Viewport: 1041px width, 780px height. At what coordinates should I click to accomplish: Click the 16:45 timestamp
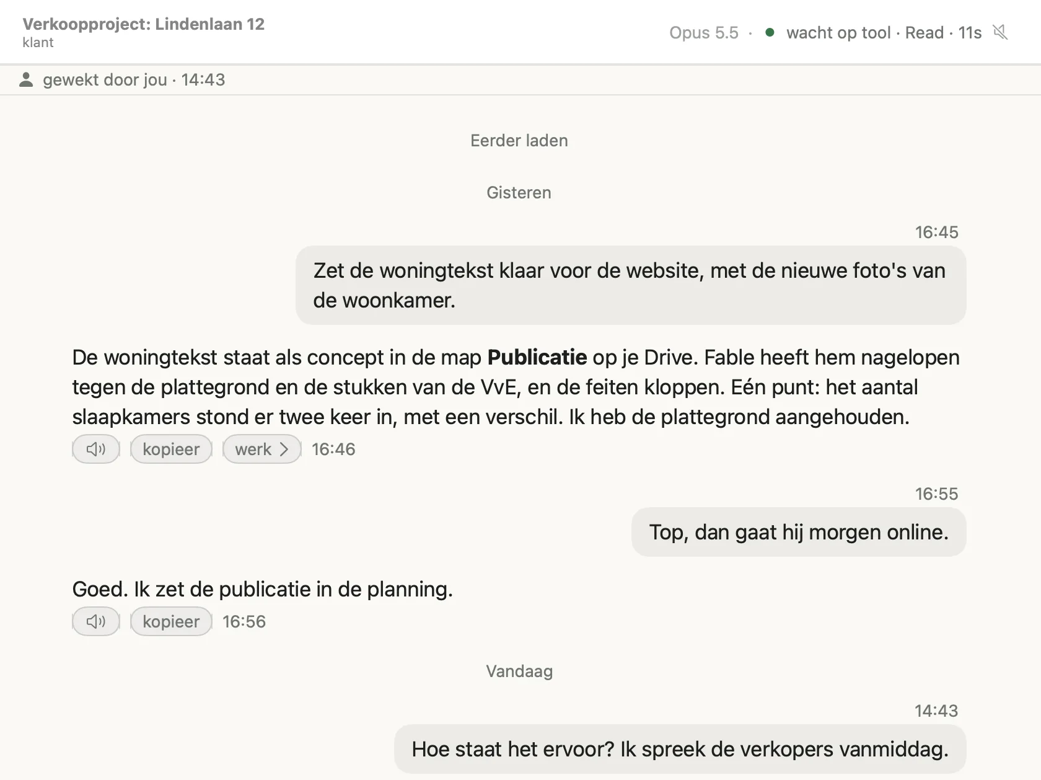937,233
